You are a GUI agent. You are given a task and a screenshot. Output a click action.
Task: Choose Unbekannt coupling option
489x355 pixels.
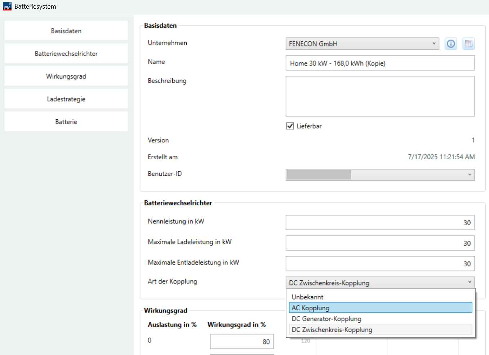(380, 297)
